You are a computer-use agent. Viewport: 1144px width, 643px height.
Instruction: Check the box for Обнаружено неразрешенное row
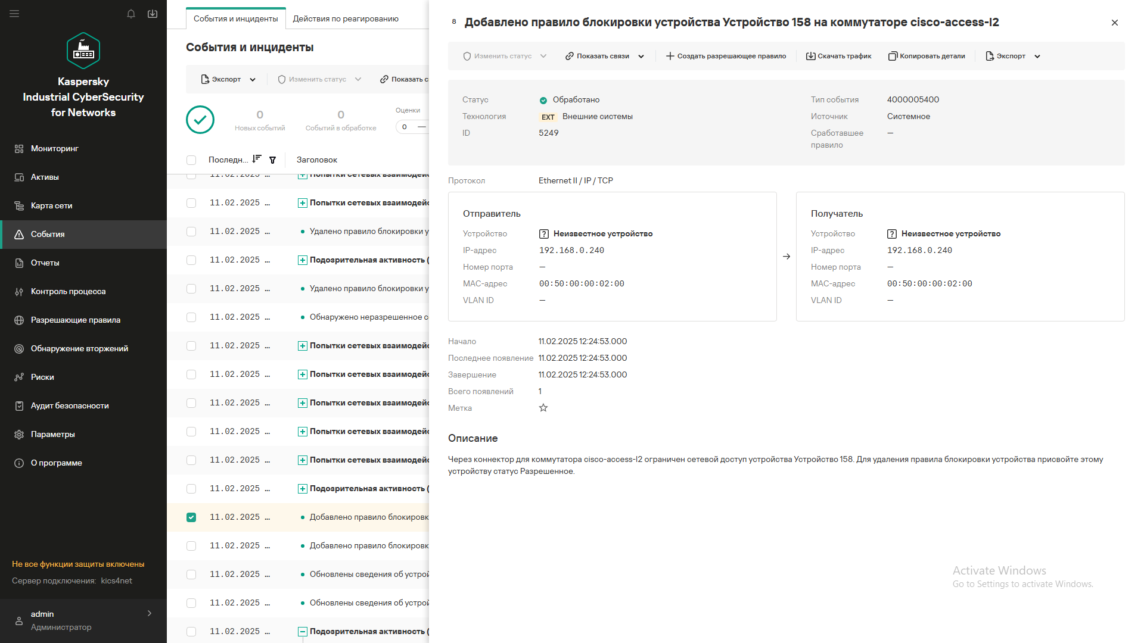point(191,317)
